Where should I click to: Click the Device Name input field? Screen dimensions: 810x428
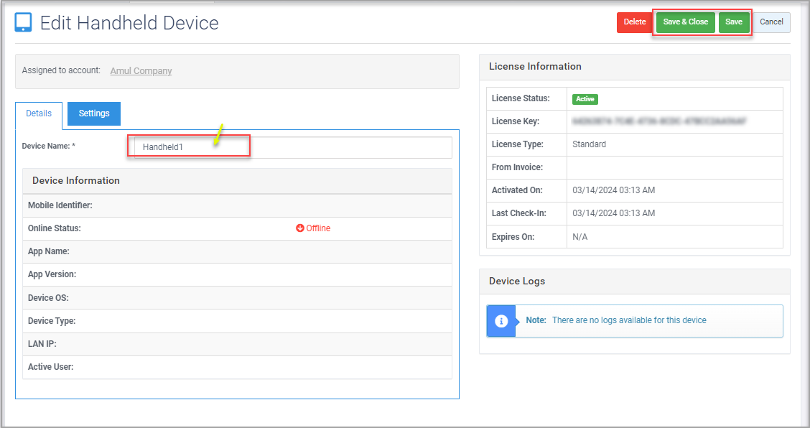tap(293, 147)
